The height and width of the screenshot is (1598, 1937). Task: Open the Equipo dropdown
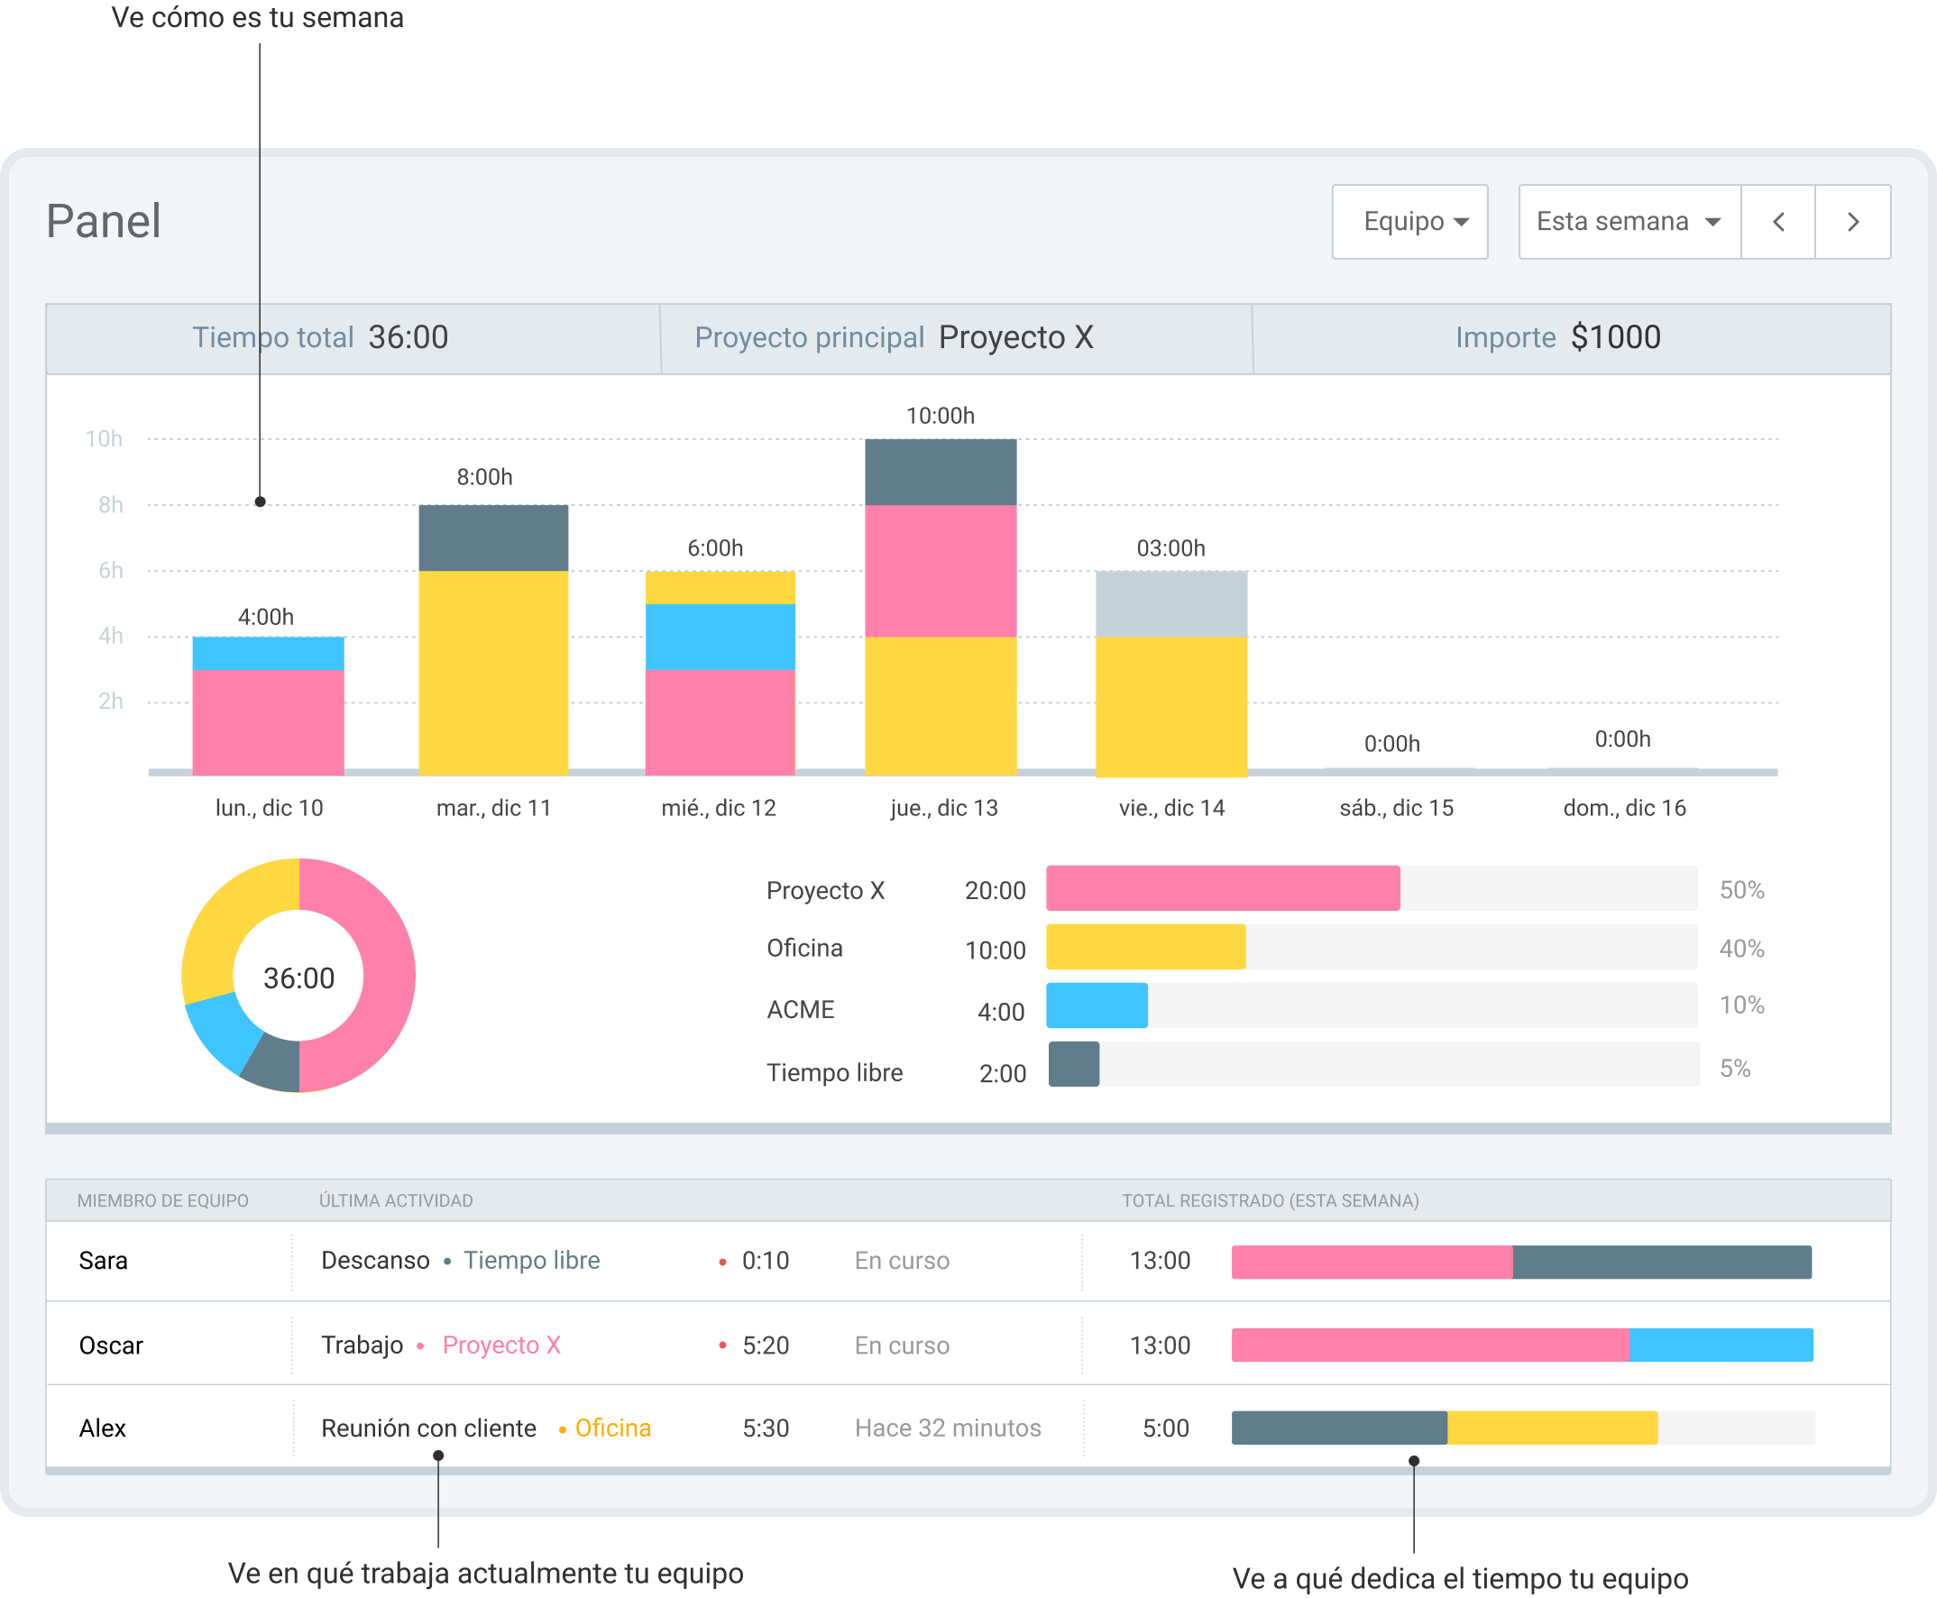pos(1409,222)
